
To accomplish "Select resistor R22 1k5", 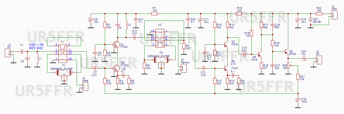I will 319,13.
